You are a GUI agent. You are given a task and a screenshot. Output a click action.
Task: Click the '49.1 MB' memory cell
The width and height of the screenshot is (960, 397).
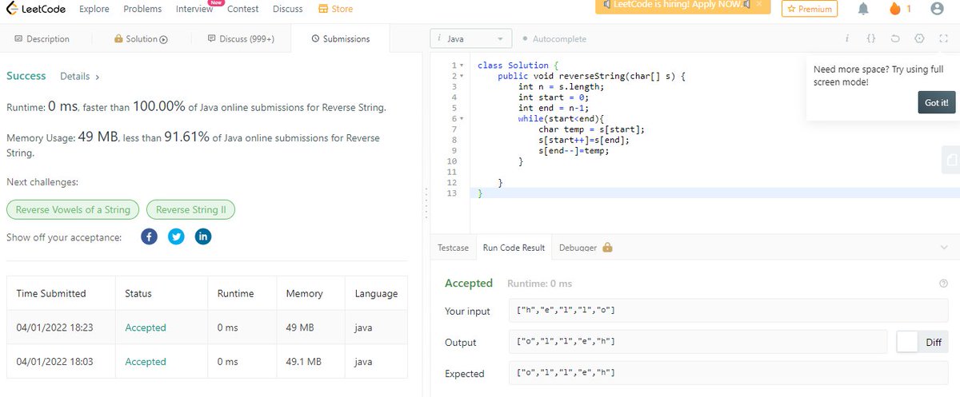[x=304, y=362]
